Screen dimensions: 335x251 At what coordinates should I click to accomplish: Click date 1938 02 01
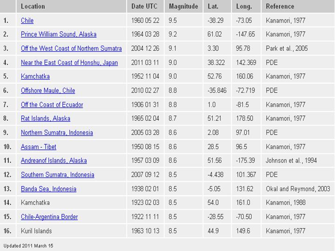pos(145,189)
